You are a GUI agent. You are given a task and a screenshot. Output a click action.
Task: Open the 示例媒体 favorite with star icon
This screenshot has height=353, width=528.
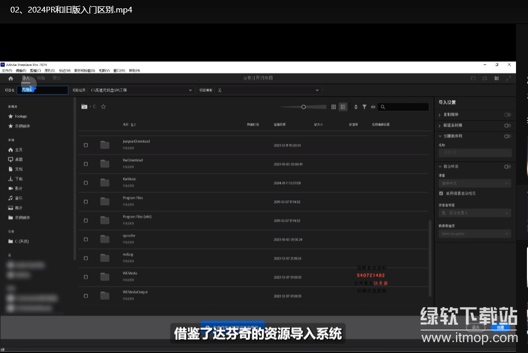click(x=19, y=126)
